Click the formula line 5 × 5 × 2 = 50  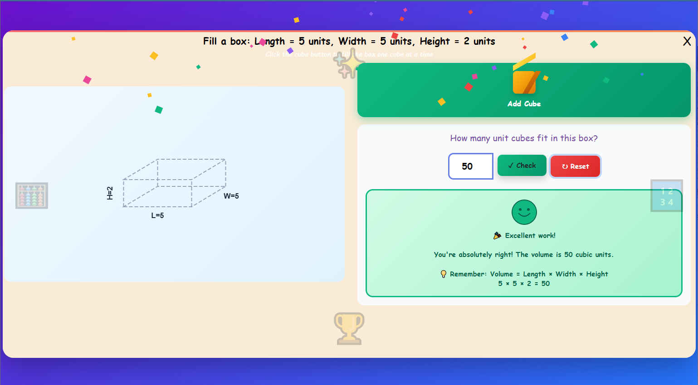[x=524, y=283]
